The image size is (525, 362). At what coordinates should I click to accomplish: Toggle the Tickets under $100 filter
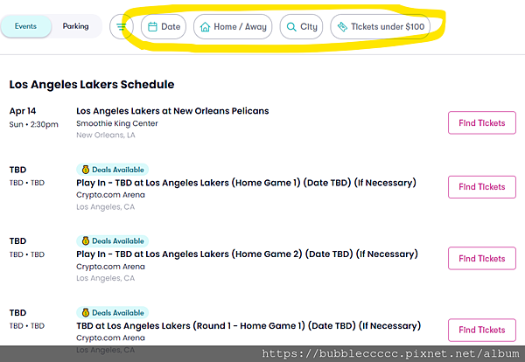pyautogui.click(x=380, y=27)
